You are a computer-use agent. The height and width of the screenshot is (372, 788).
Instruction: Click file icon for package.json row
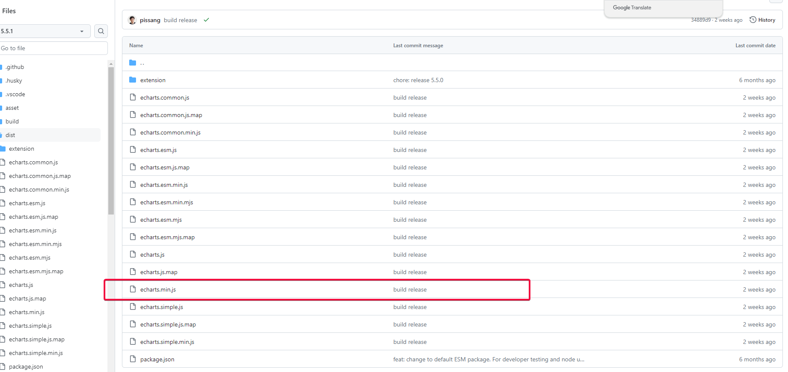(x=133, y=359)
